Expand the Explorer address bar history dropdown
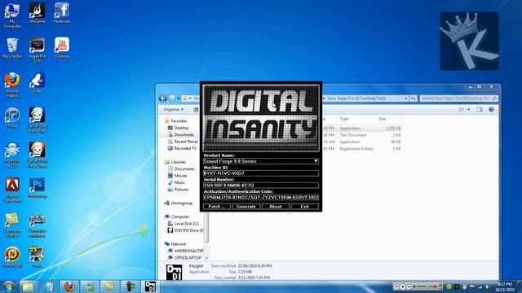The width and height of the screenshot is (522, 293). point(406,98)
